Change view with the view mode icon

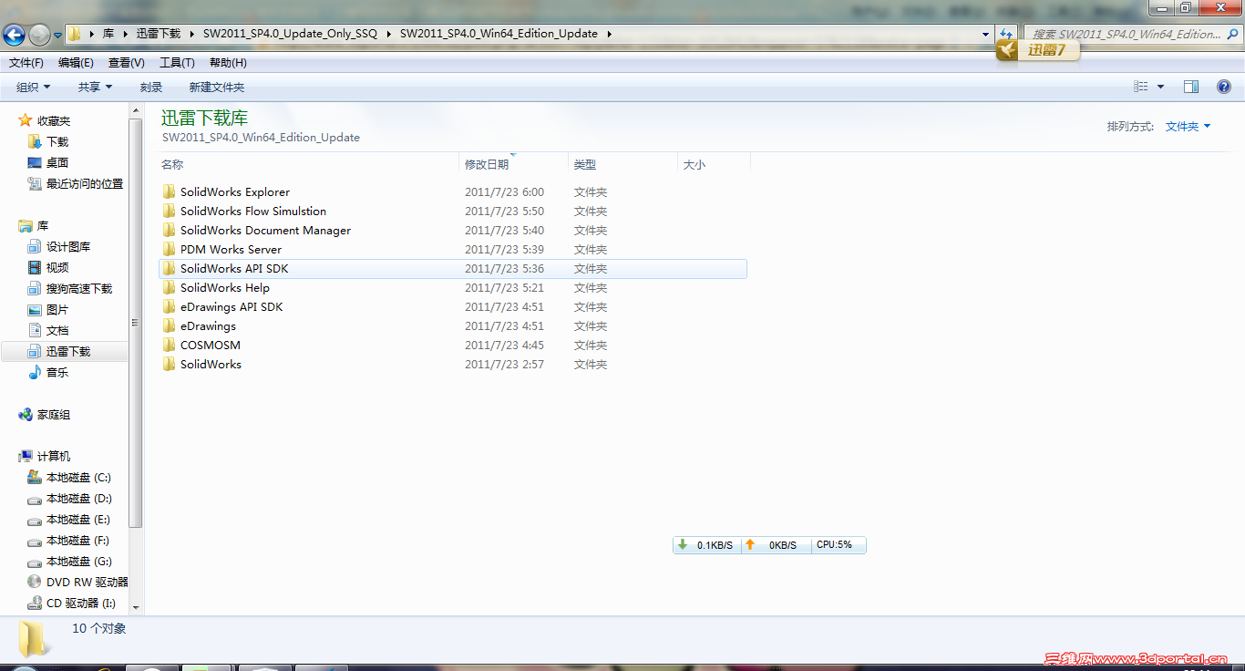1141,87
